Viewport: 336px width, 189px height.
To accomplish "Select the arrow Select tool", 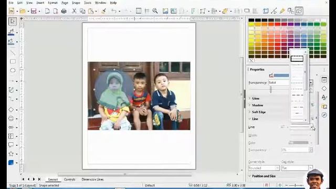I will coord(13,22).
